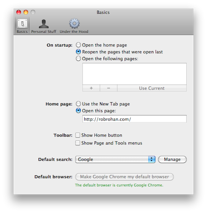The image size is (207, 213).
Task: Open the Basics light switch icon
Action: point(22,24)
